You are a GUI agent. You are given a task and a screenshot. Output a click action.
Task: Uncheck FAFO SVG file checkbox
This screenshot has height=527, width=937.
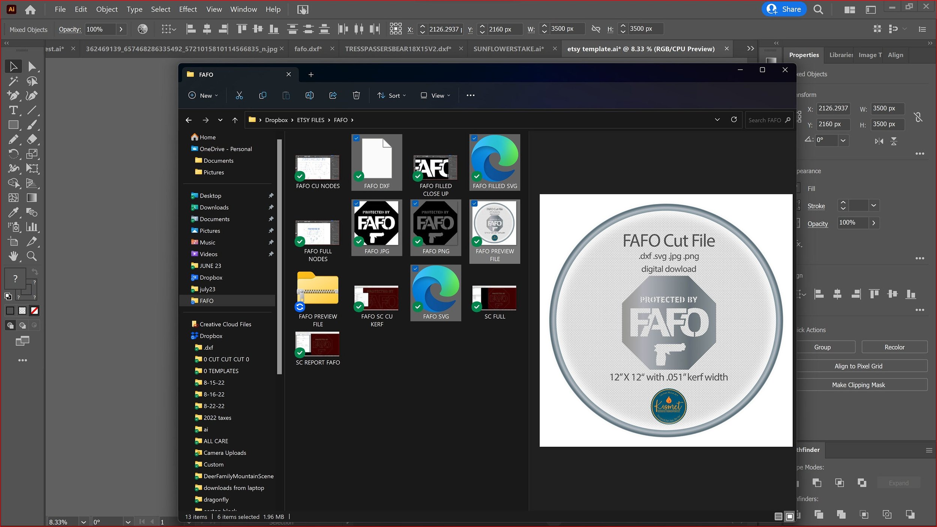click(415, 269)
